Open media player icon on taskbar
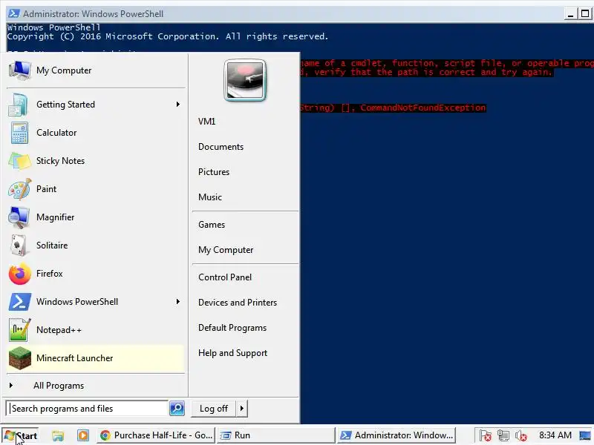594x445 pixels. tap(83, 435)
